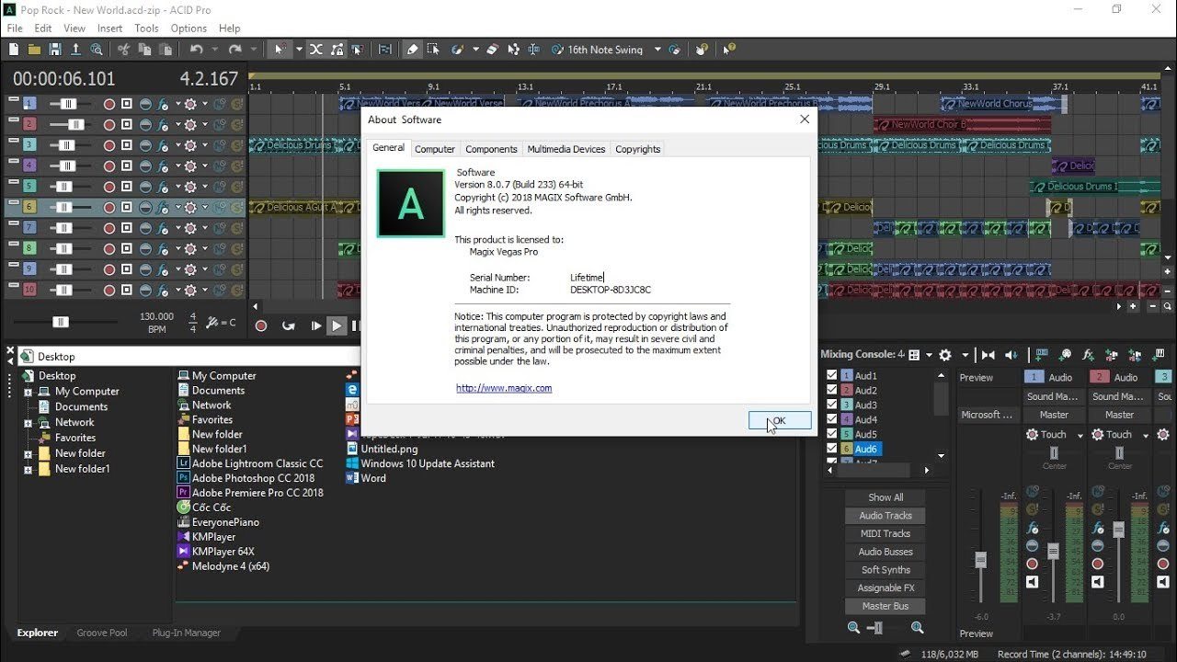Open the Copyrights tab
The image size is (1177, 662).
638,149
